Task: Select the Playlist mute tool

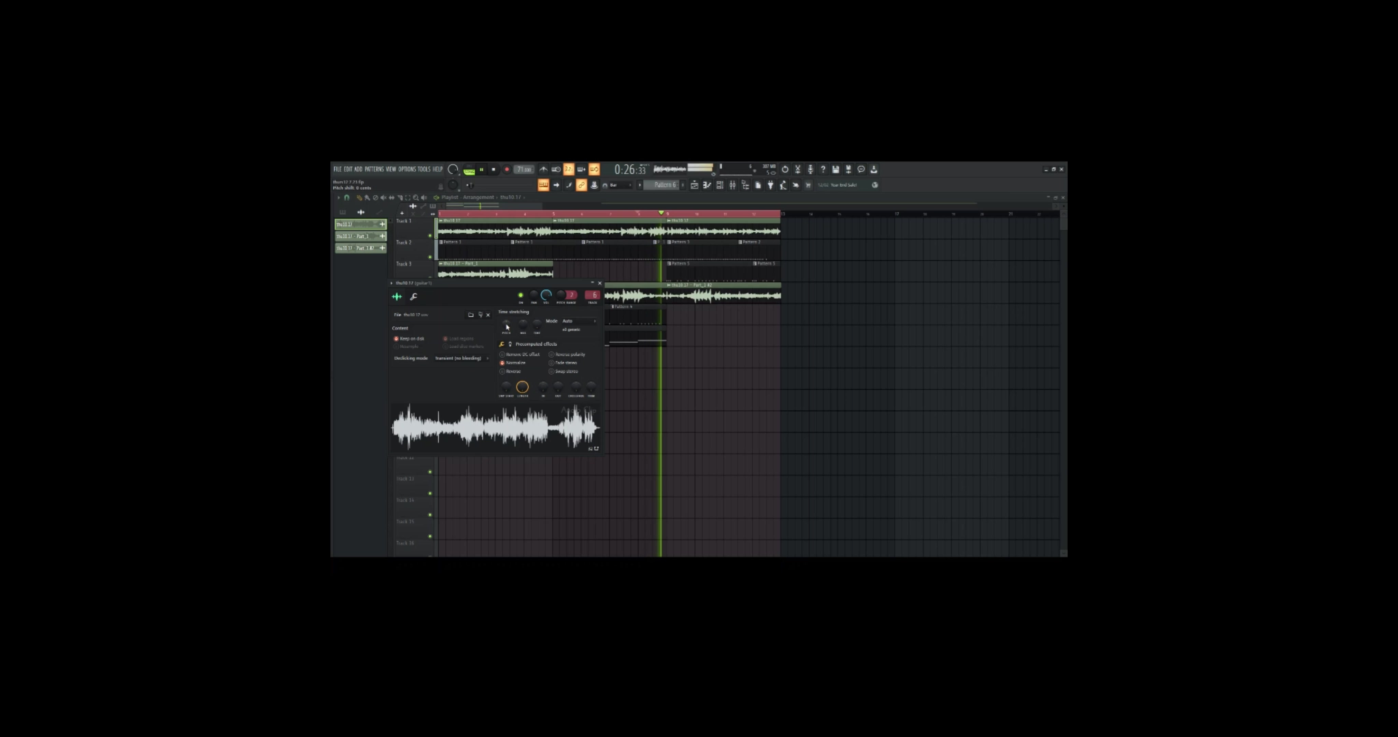Action: click(384, 198)
